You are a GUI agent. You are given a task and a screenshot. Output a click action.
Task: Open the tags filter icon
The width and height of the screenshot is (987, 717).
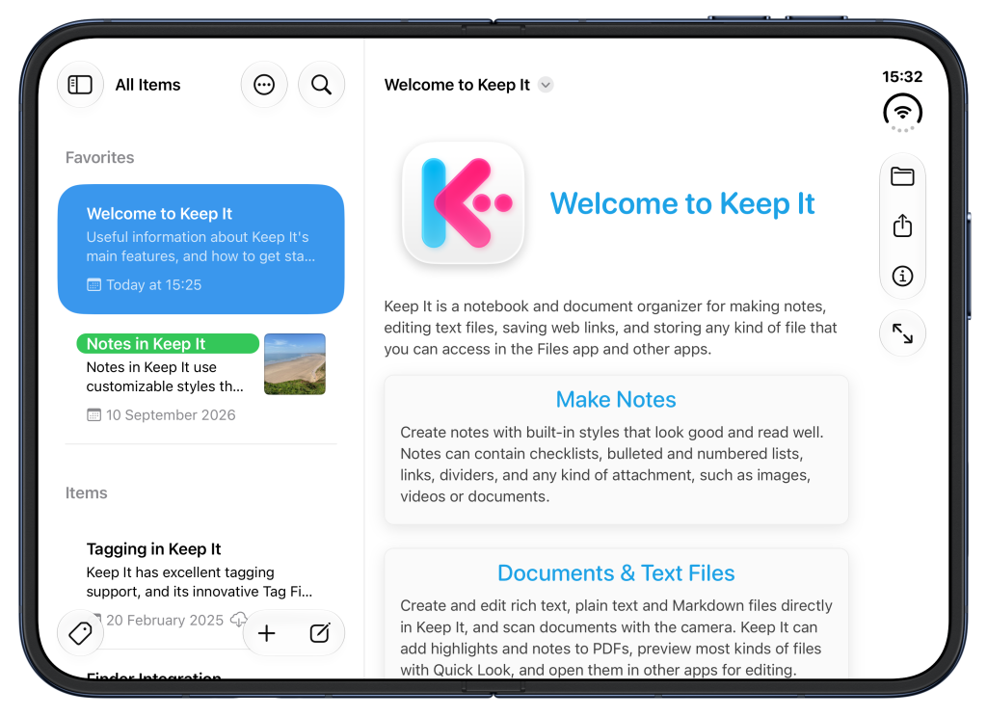click(x=80, y=632)
